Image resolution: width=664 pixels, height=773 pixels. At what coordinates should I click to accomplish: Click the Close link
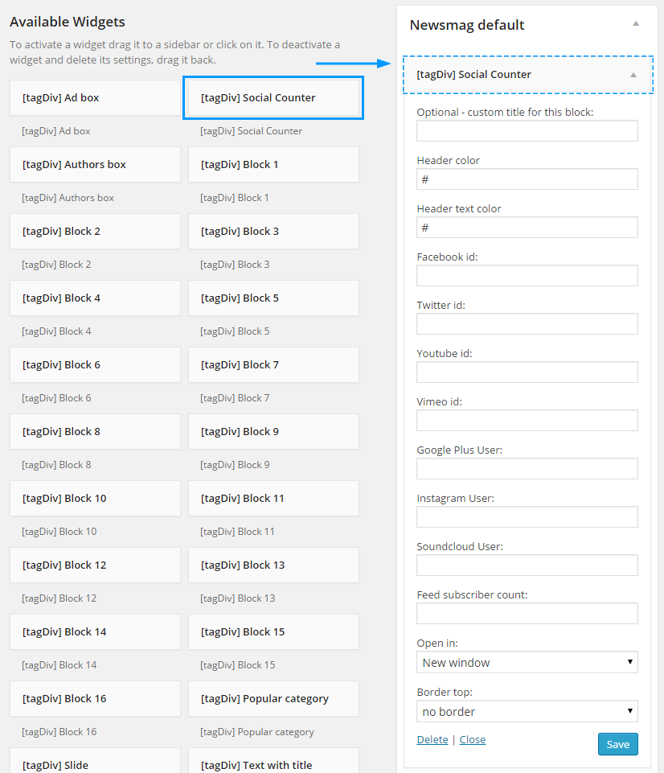click(x=472, y=740)
